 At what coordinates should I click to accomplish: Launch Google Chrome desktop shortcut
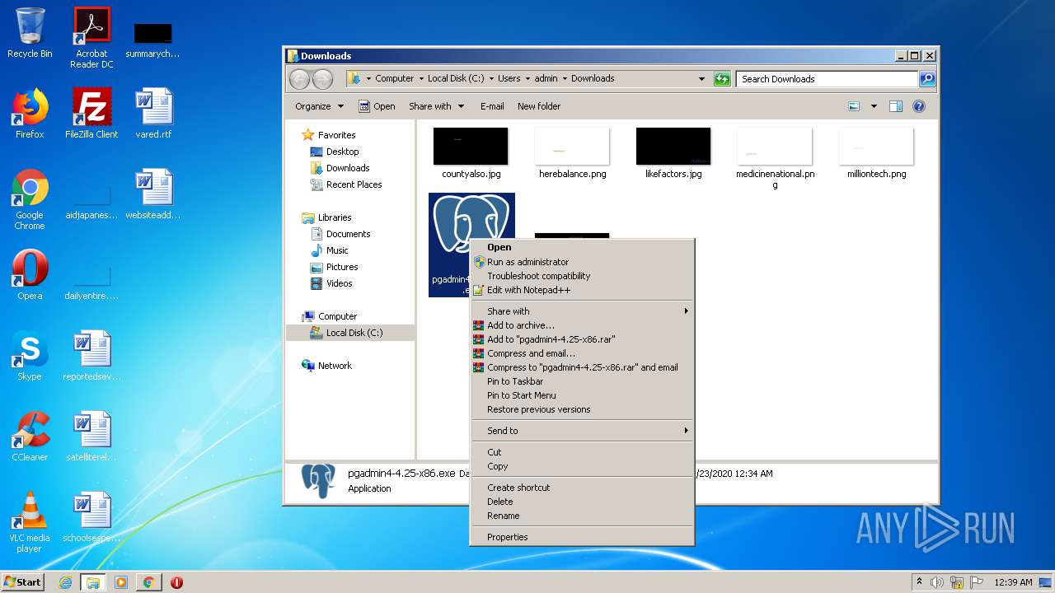(x=30, y=200)
